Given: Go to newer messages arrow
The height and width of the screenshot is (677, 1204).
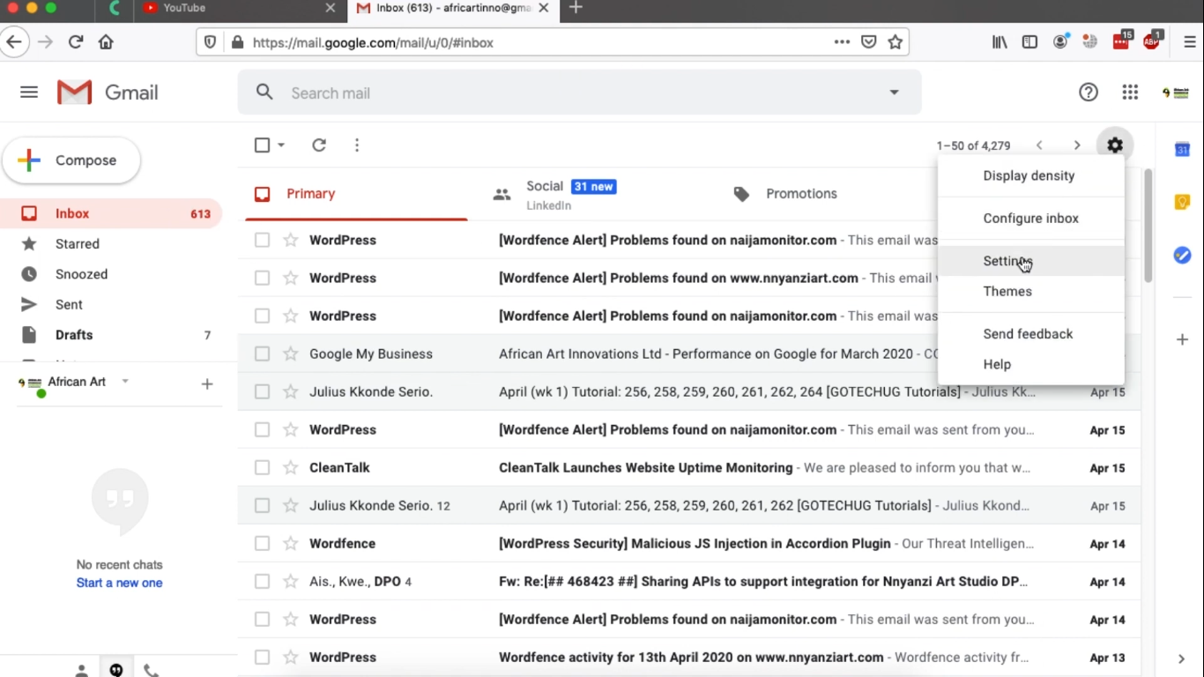Looking at the screenshot, I should pos(1039,145).
